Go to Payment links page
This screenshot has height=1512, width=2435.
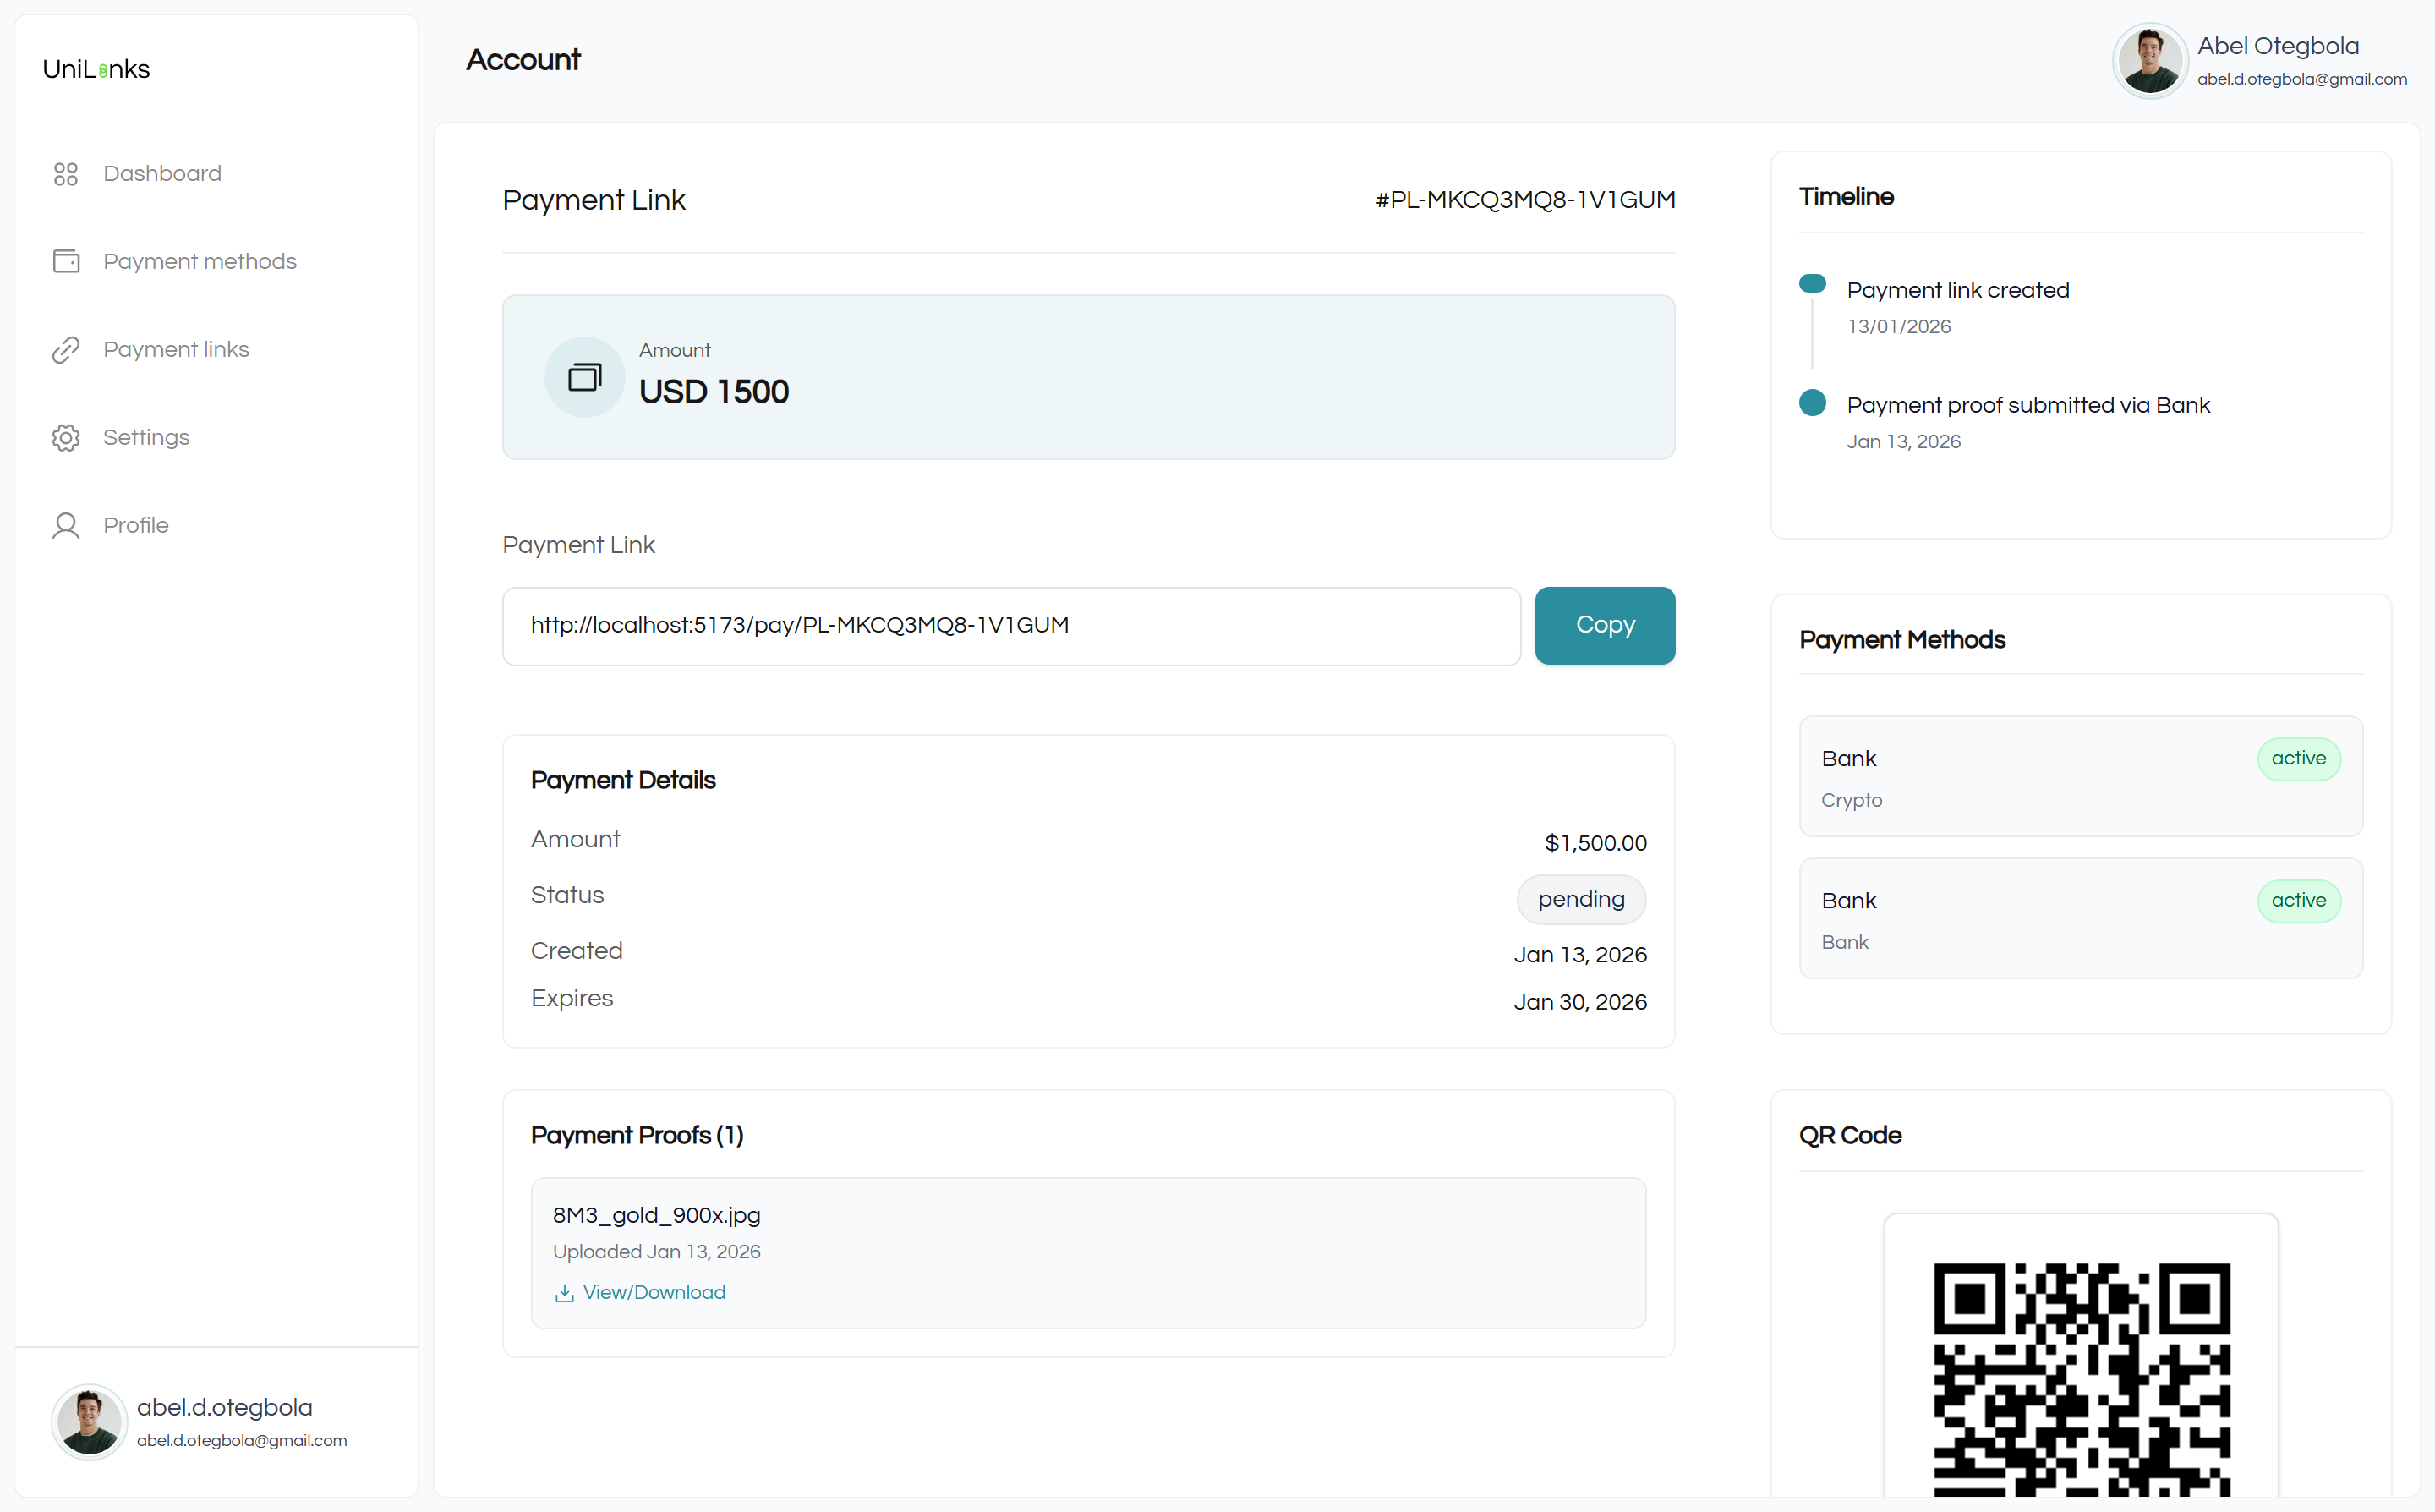point(176,349)
